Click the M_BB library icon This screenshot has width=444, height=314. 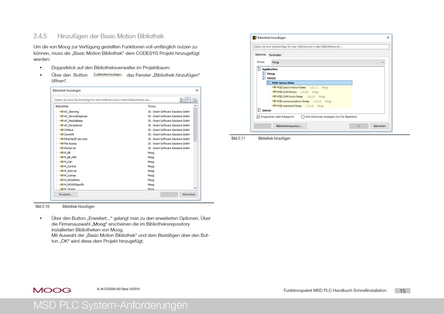click(x=62, y=152)
